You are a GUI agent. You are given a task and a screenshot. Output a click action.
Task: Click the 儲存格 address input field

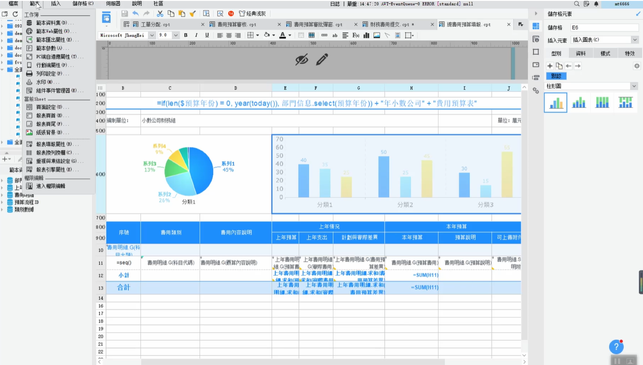pos(605,28)
